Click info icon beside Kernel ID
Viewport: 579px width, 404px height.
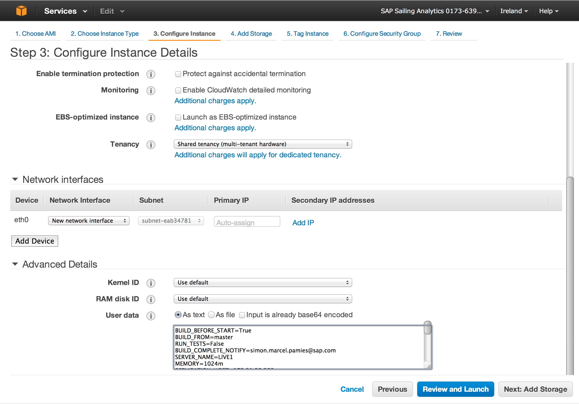(151, 283)
